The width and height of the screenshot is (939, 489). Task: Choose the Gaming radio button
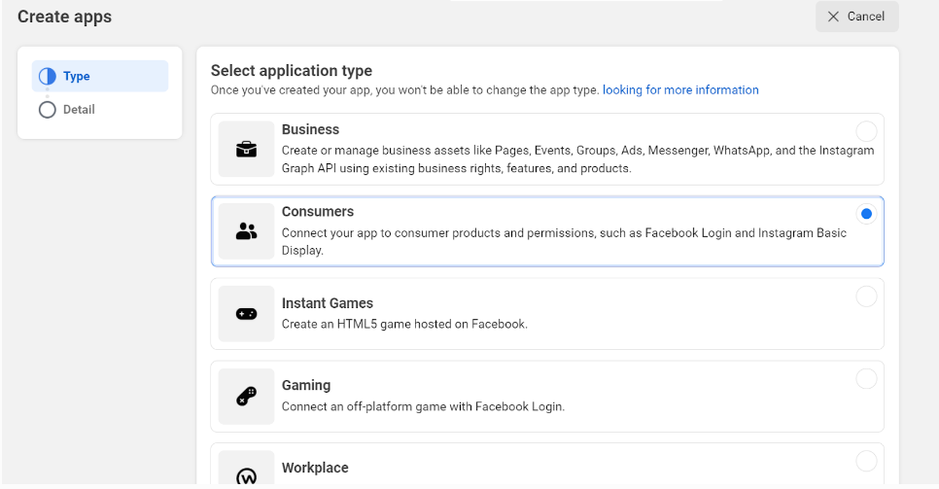click(x=866, y=379)
